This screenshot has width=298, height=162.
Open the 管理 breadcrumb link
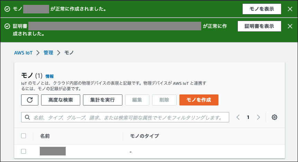coord(48,53)
